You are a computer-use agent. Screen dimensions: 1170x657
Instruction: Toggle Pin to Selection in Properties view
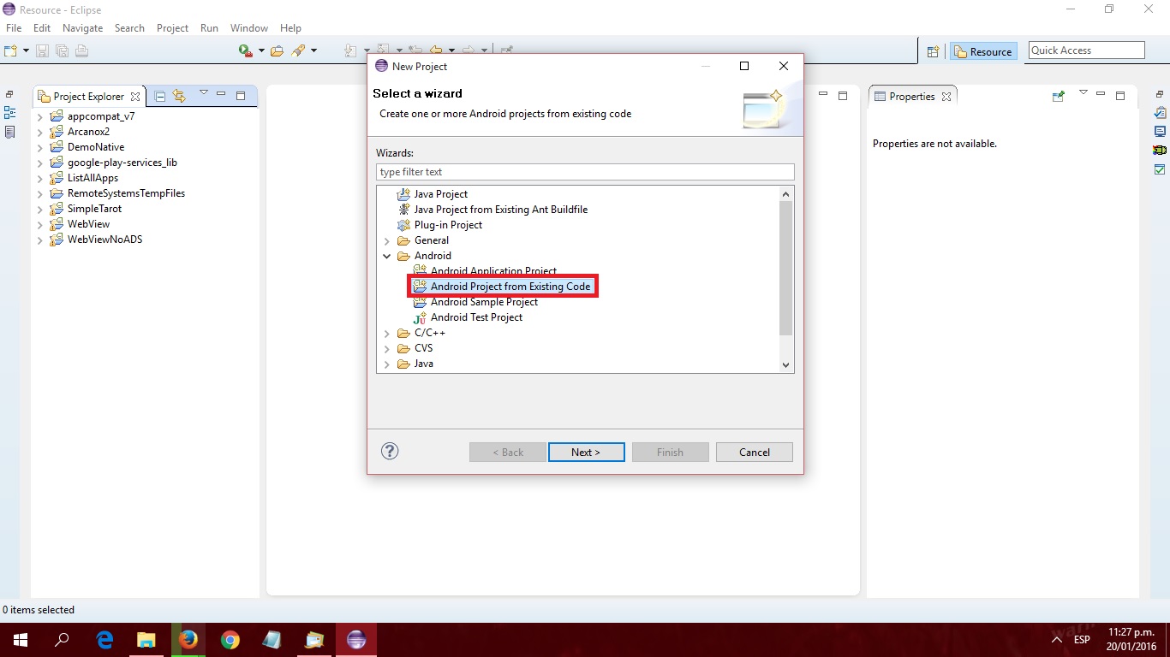point(1059,96)
